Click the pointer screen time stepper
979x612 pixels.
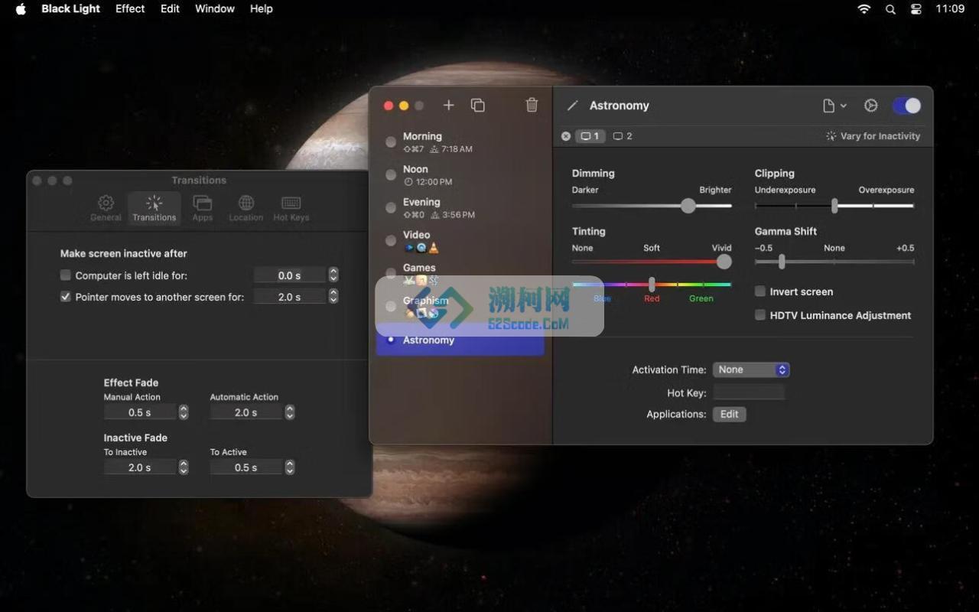333,296
